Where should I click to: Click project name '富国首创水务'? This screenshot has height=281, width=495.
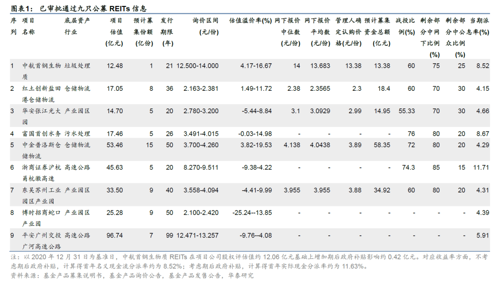click(x=41, y=134)
